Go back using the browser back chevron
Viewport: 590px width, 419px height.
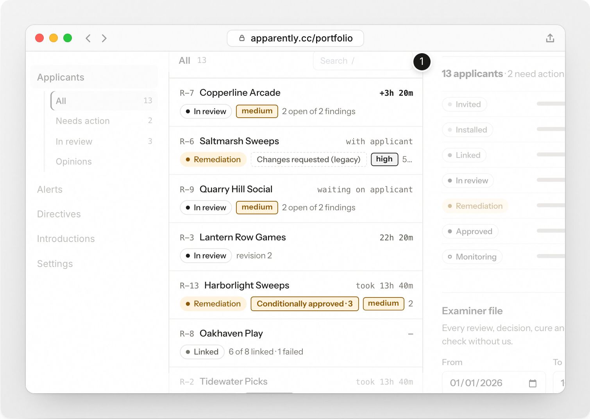click(x=88, y=38)
